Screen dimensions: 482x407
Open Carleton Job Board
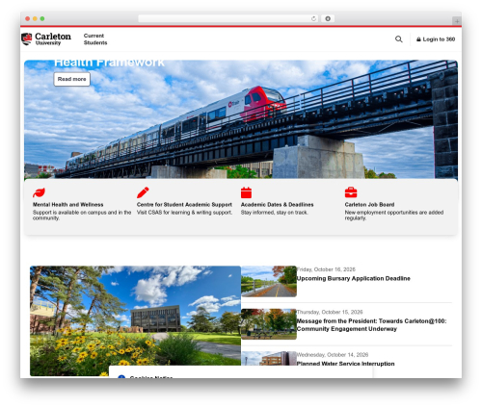click(369, 205)
